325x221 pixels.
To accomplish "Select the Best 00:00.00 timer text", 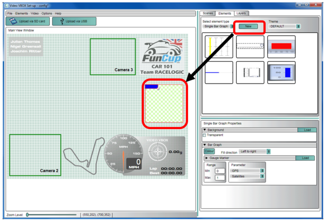I will point(166,173).
